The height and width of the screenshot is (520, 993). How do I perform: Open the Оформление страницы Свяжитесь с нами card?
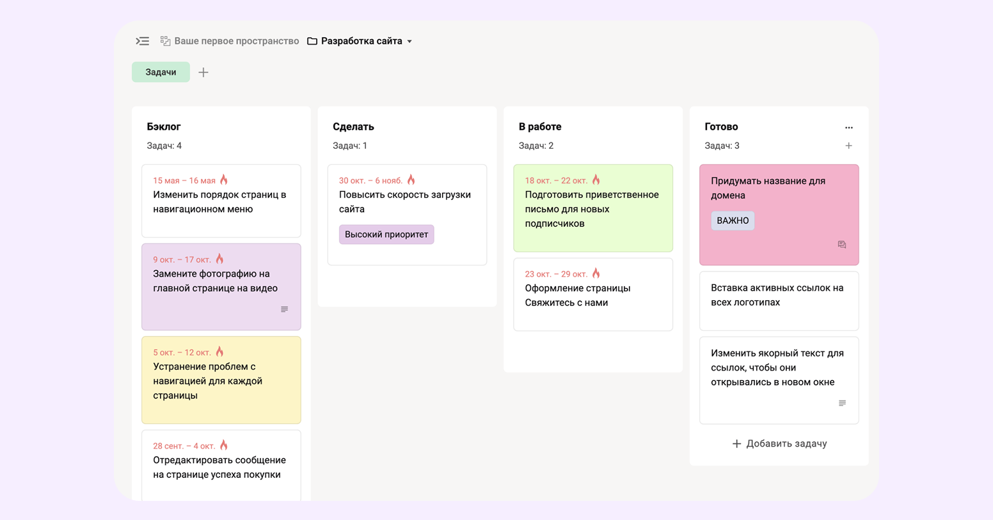click(x=592, y=295)
